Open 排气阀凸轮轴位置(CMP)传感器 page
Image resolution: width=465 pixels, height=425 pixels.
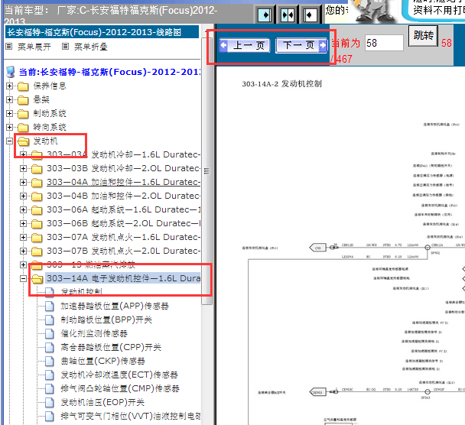120,388
